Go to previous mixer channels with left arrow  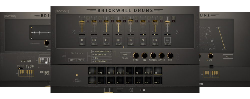pos(73,32)
